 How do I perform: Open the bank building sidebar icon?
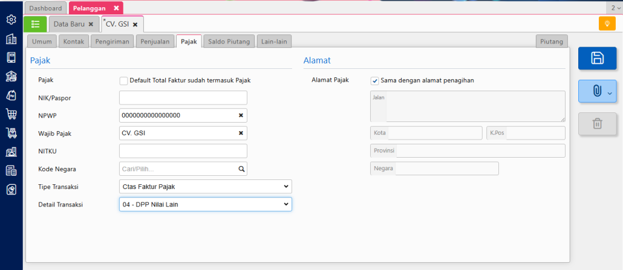click(x=11, y=77)
